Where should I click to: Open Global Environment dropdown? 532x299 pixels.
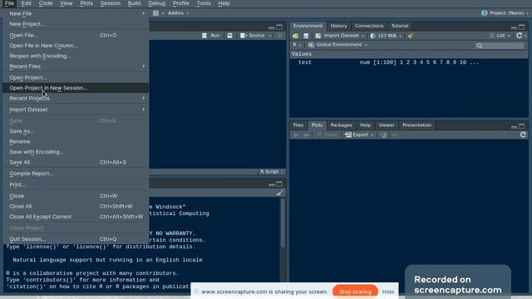coord(337,45)
